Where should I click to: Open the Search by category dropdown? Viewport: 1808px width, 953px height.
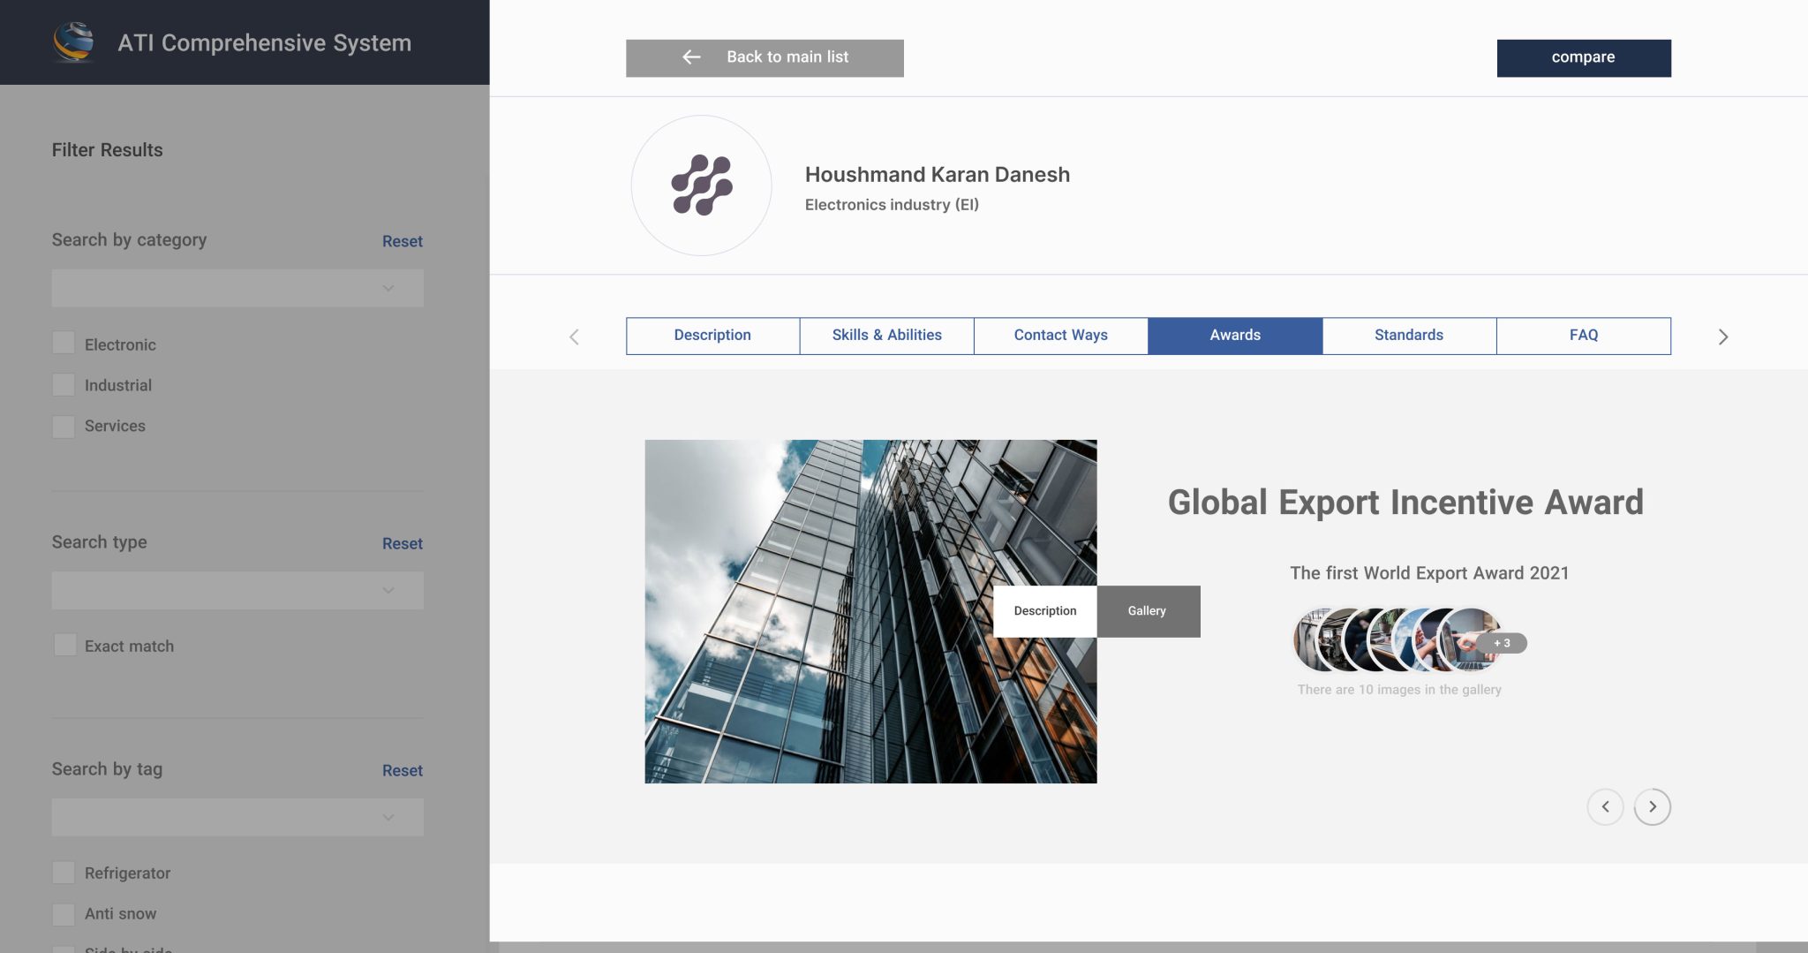coord(237,289)
